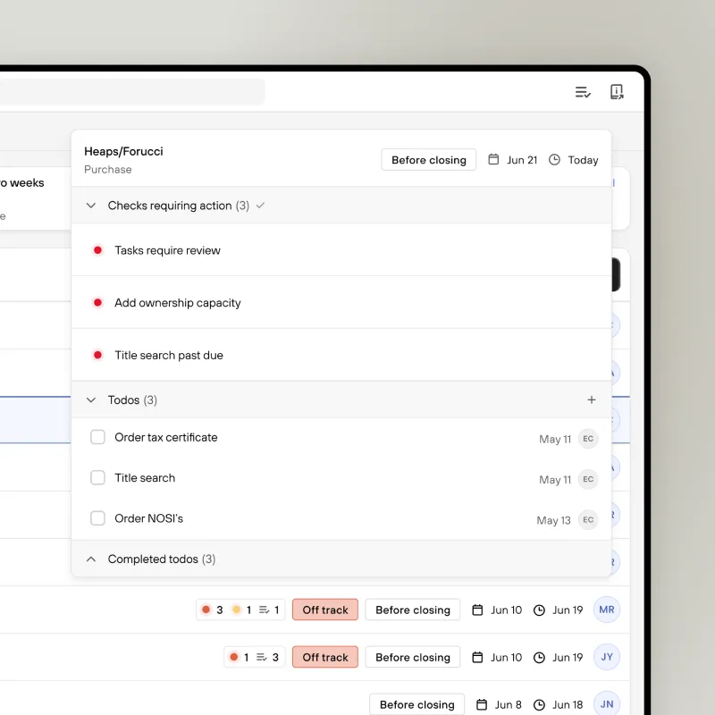Click calendar icon beside Jun 8
The image size is (715, 715).
482,705
